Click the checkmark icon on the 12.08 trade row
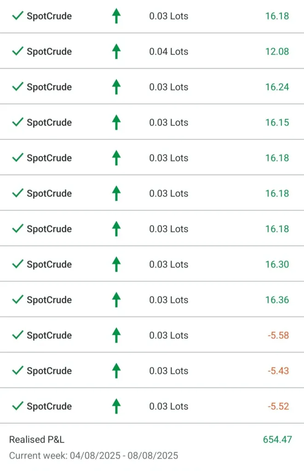304x471 pixels. [x=17, y=52]
